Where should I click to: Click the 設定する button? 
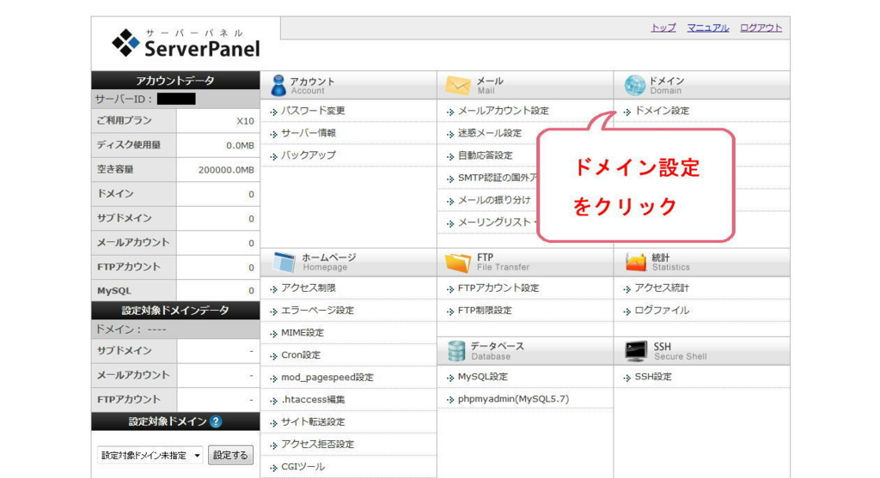[x=230, y=456]
